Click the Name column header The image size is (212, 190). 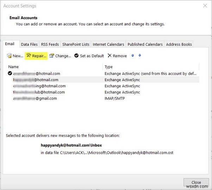55,67
